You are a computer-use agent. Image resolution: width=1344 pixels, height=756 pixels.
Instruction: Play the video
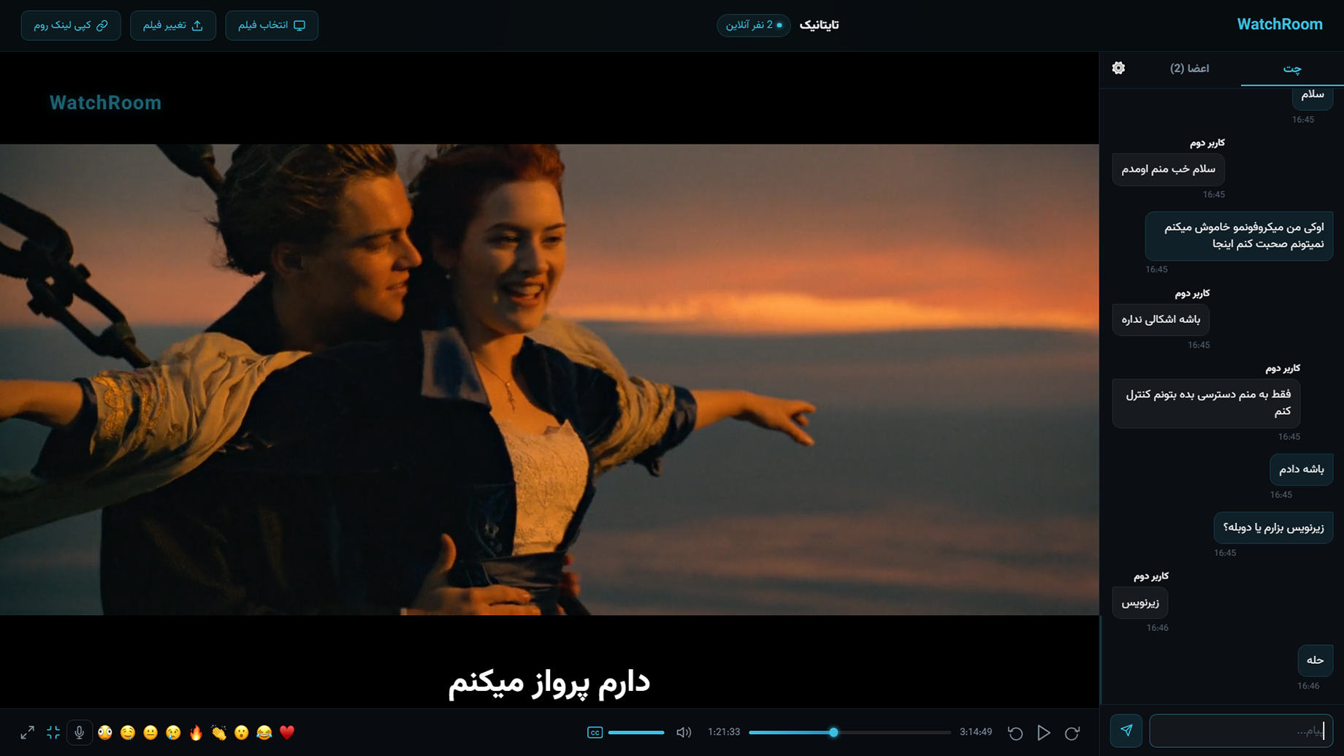(1044, 732)
